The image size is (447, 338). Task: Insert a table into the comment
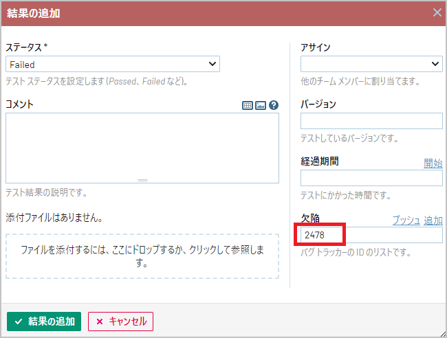pyautogui.click(x=247, y=105)
